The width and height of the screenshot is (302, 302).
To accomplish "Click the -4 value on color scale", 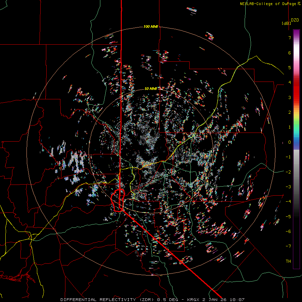I will (x=288, y=201).
